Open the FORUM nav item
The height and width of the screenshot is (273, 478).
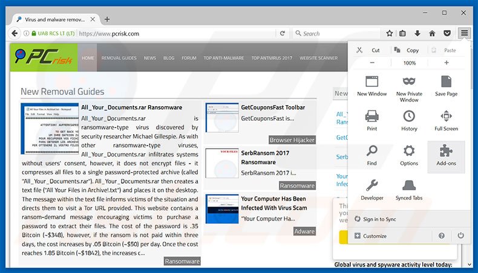click(189, 58)
